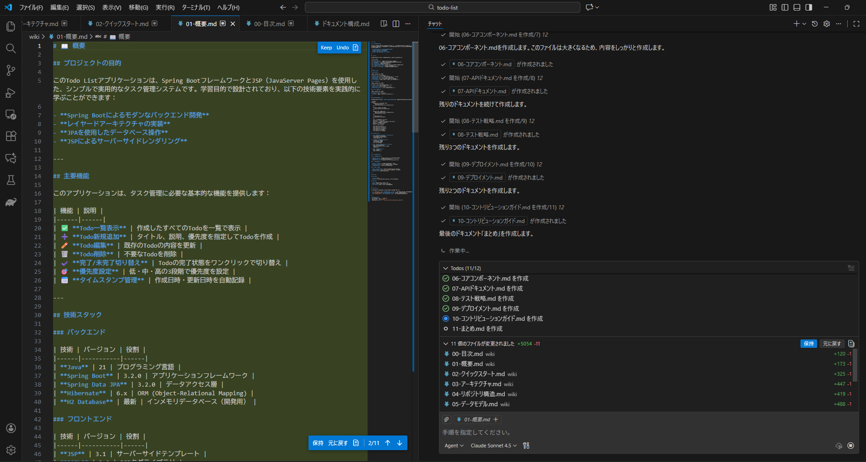
Task: Open the Testing (beaker) view
Action: 11,180
